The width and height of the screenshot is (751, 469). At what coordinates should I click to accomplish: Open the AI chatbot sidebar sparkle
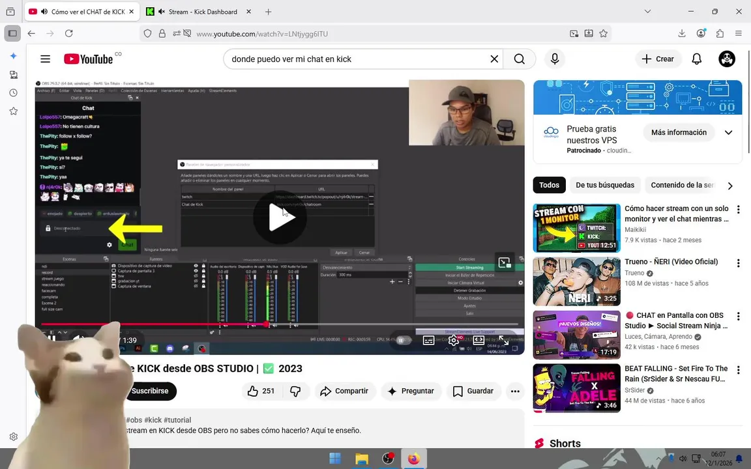(14, 56)
